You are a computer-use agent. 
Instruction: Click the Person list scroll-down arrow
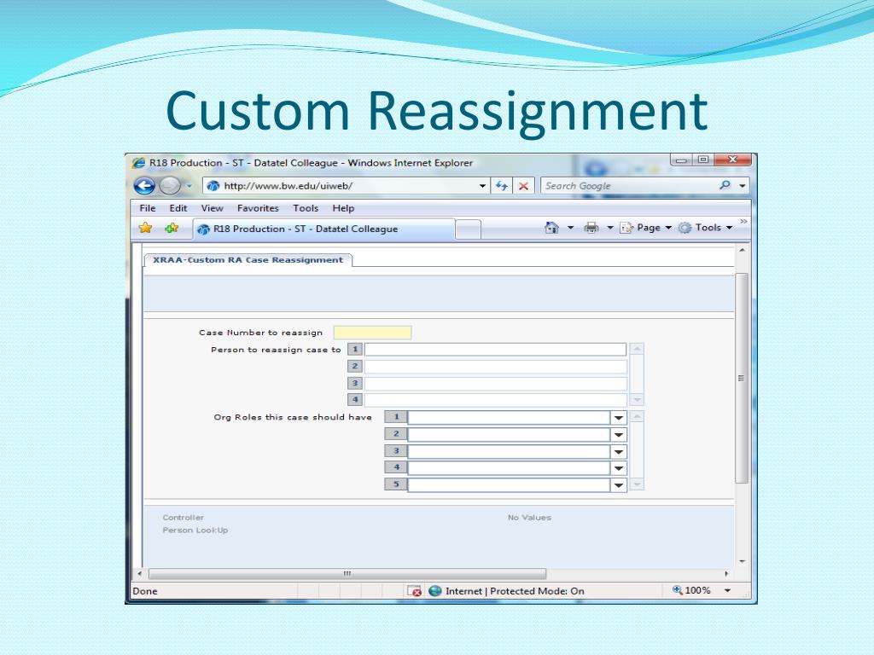click(x=637, y=400)
